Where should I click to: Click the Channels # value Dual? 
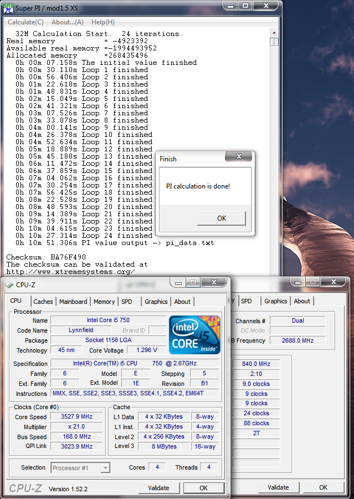click(x=297, y=321)
